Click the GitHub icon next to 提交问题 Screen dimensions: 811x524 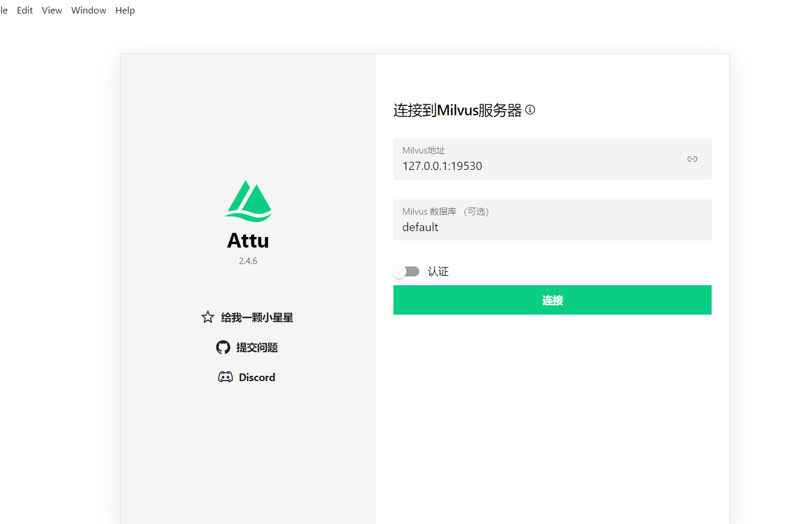[x=223, y=347]
